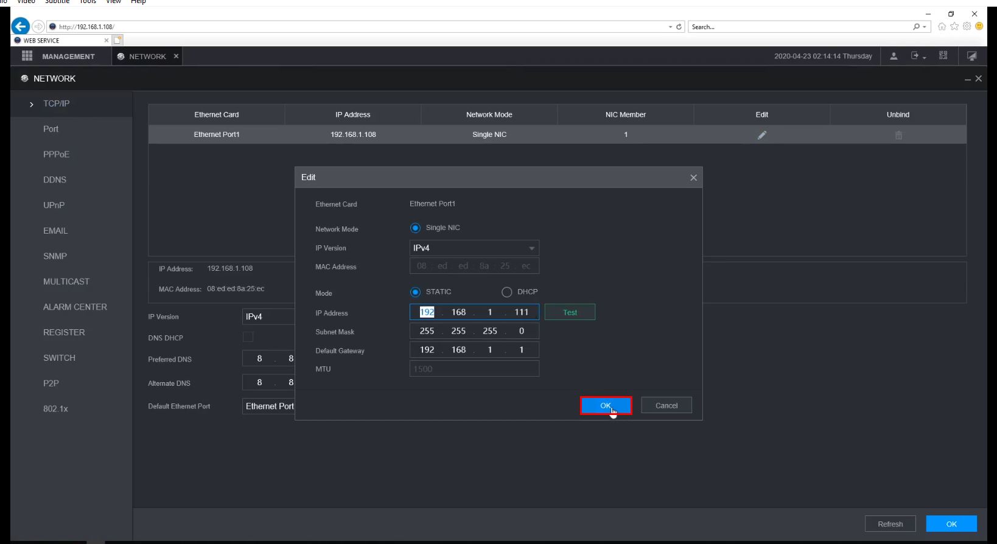
Task: Click the trash unbind icon for Ethernet Port1
Action: point(898,135)
